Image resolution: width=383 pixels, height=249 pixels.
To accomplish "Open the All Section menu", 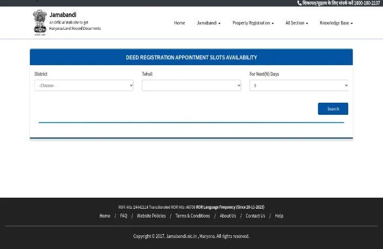I will tap(296, 23).
